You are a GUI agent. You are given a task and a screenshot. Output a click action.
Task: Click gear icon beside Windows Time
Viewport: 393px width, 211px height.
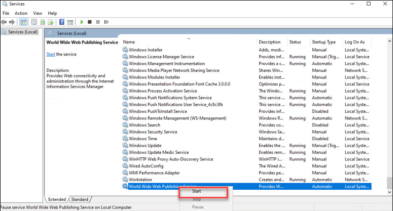[x=125, y=138]
